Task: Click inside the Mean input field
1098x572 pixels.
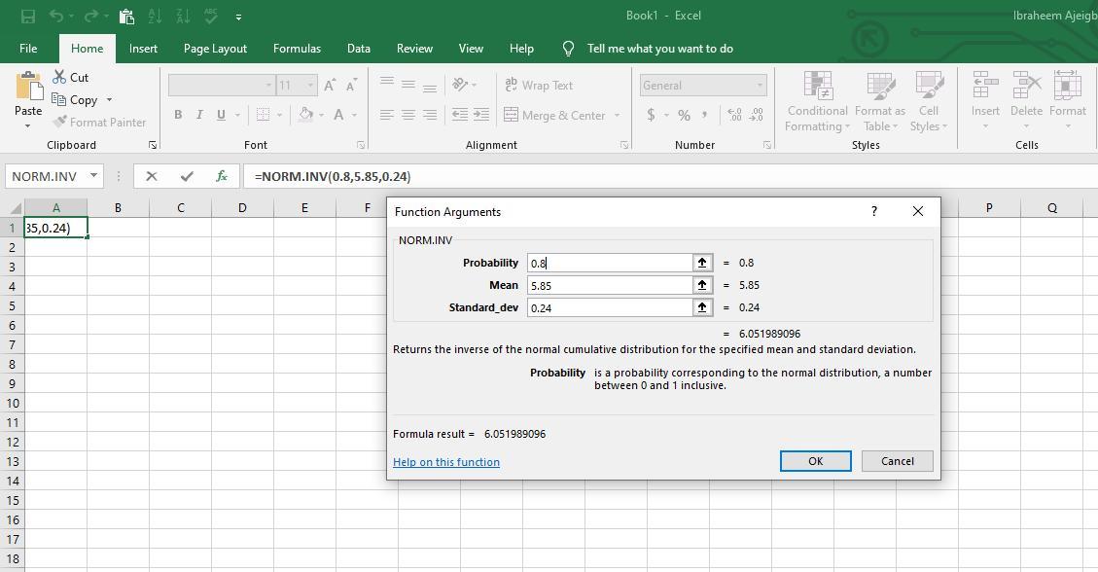Action: click(608, 285)
